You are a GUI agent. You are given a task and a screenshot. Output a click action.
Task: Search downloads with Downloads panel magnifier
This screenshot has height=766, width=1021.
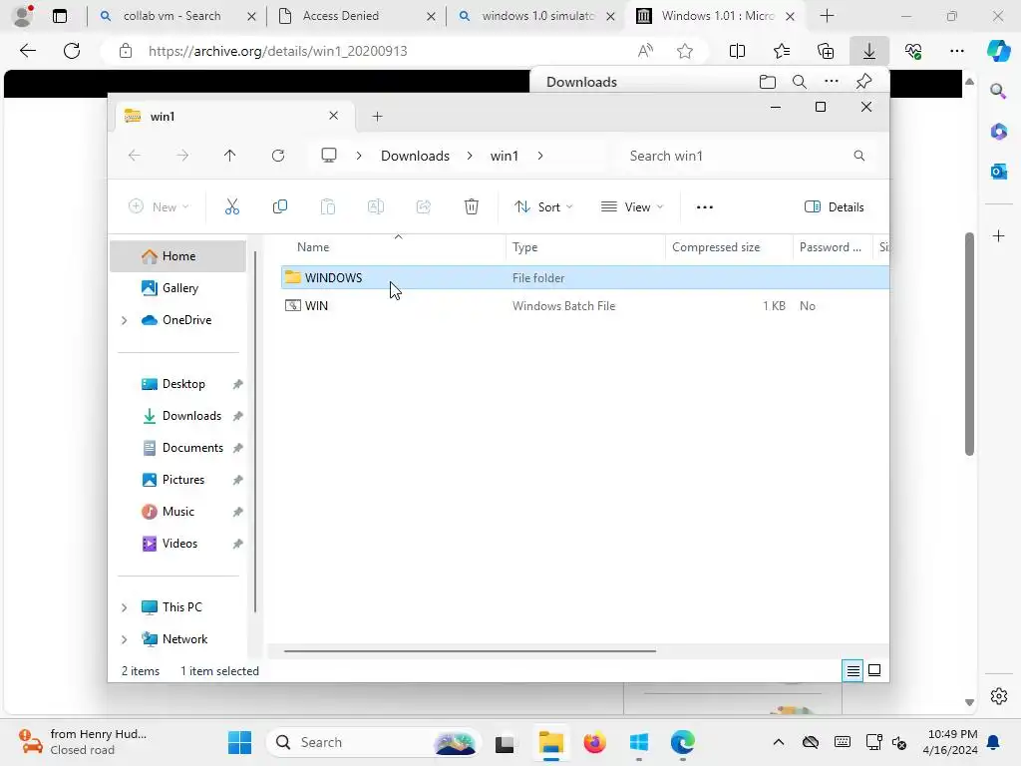click(x=800, y=82)
